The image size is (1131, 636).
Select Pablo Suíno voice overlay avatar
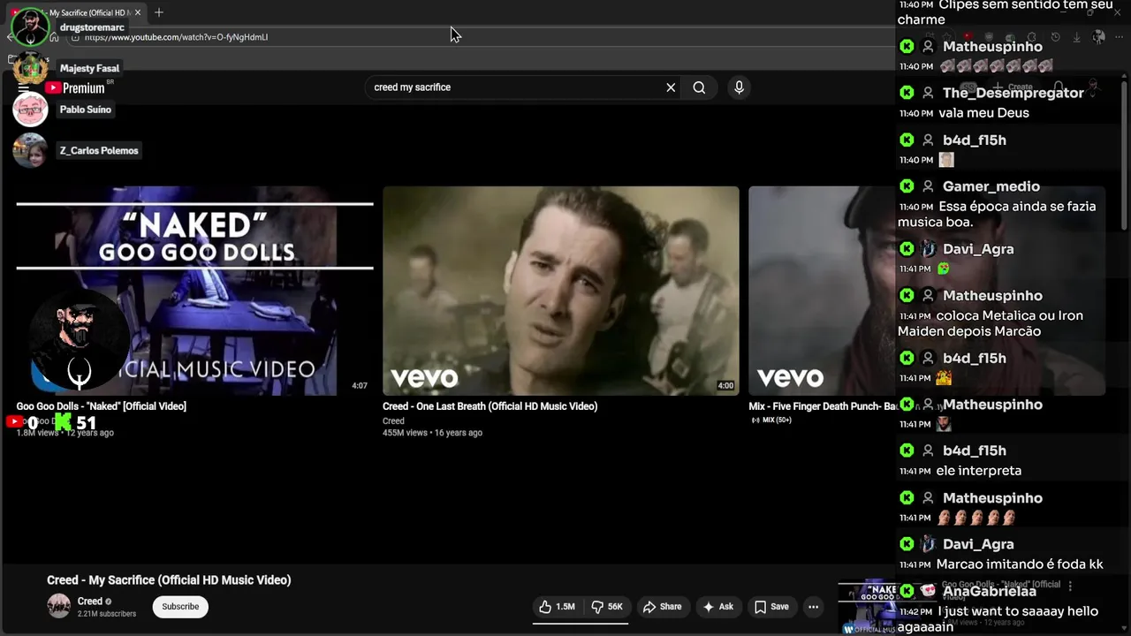30,110
